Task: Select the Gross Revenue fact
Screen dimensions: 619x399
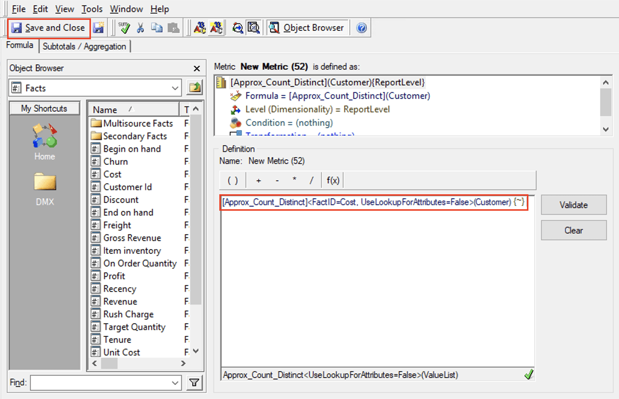Action: (132, 238)
